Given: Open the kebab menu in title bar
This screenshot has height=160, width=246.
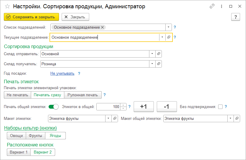Looking at the screenshot, I should 221,6.
